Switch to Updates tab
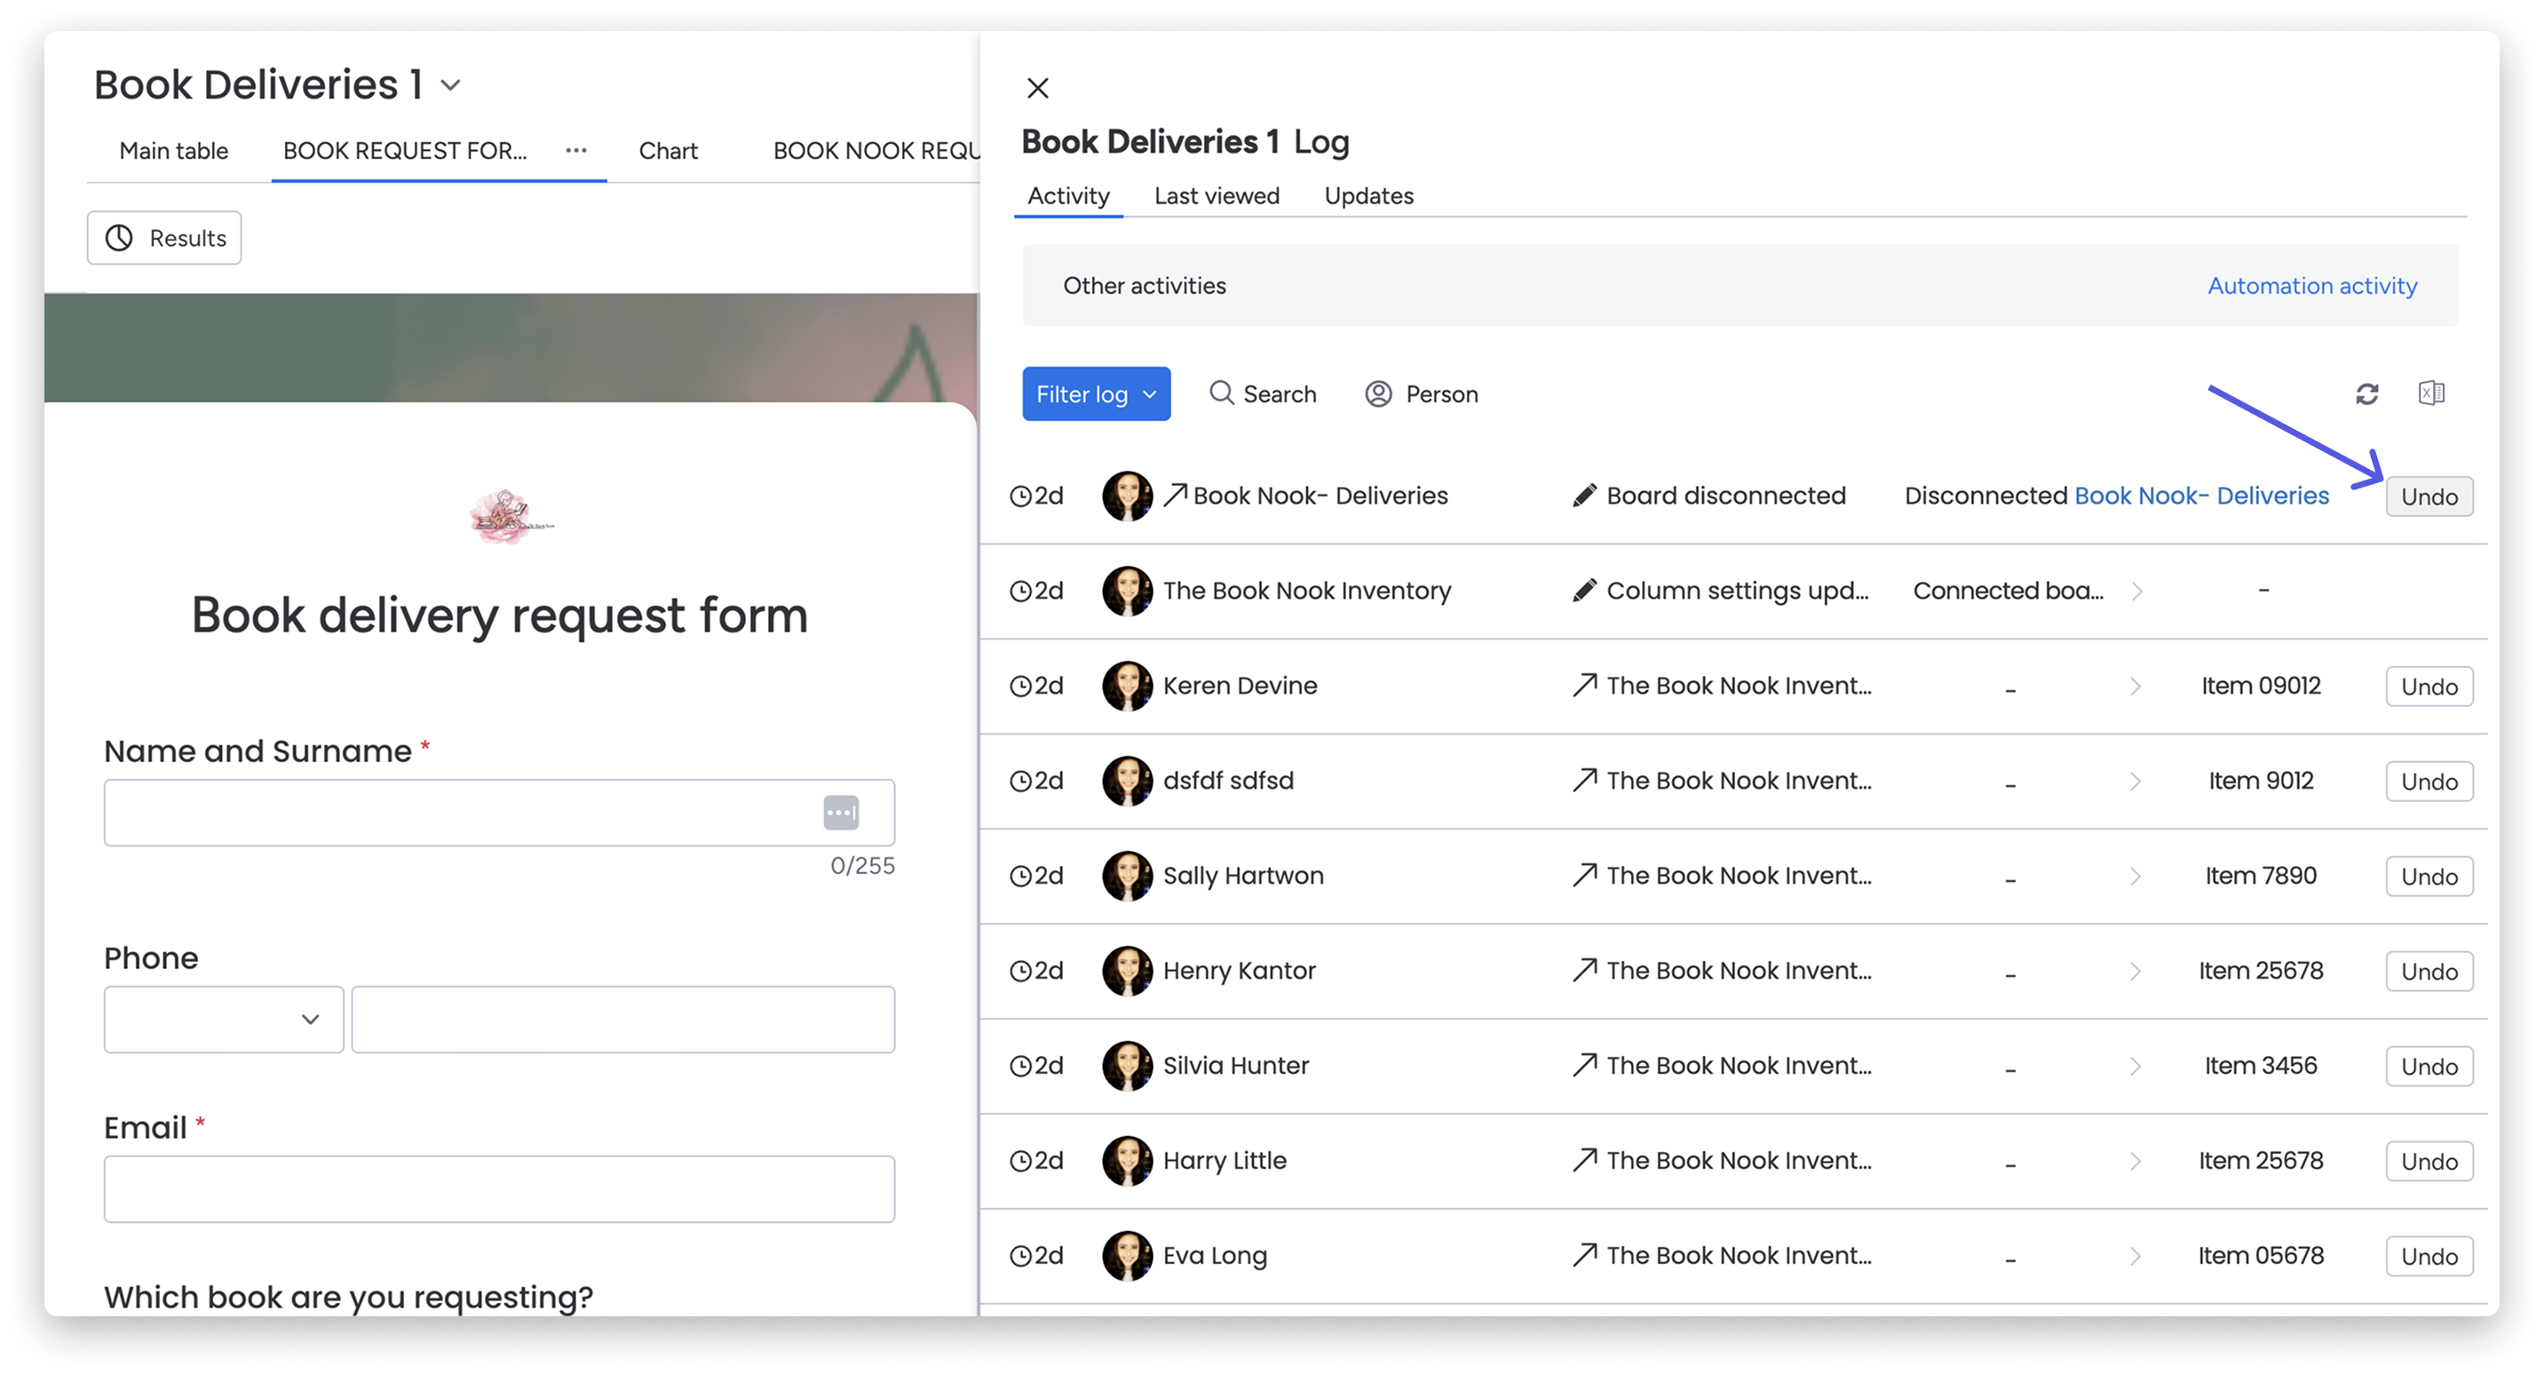 [1367, 195]
